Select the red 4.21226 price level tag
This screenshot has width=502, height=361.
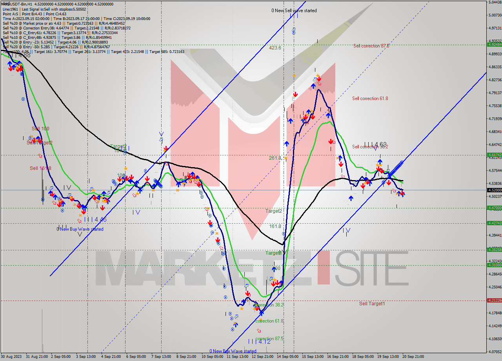494,301
